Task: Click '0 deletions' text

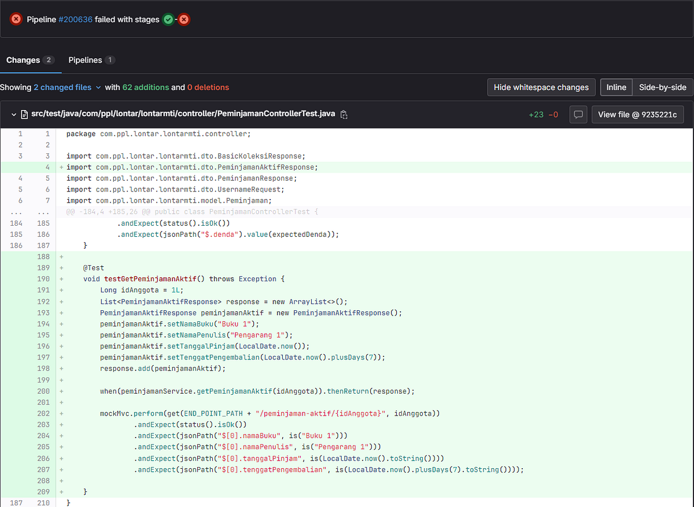Action: 208,87
